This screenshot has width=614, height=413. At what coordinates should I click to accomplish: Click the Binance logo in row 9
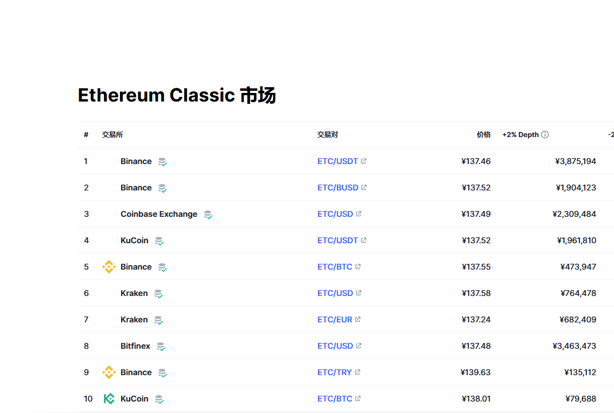click(109, 372)
